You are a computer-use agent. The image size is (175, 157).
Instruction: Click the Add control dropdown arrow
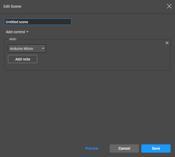click(28, 32)
